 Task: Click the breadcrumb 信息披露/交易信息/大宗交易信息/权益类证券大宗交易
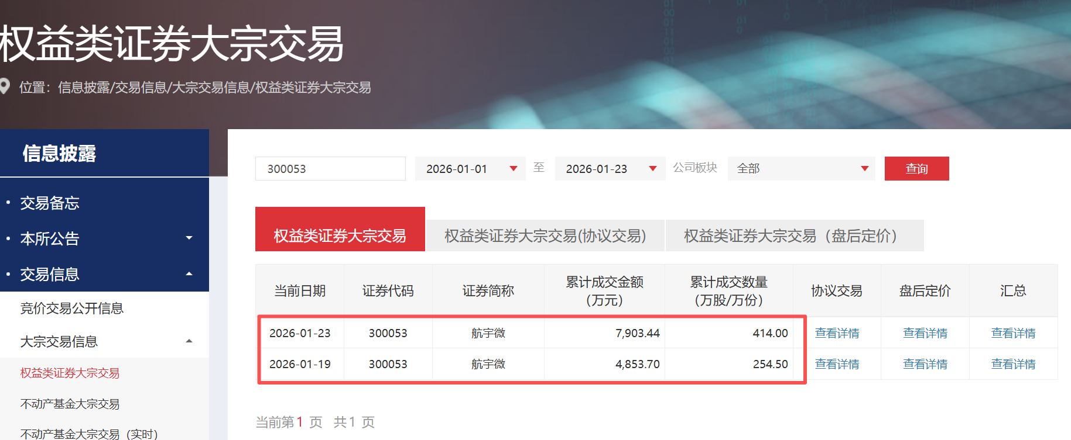click(214, 87)
